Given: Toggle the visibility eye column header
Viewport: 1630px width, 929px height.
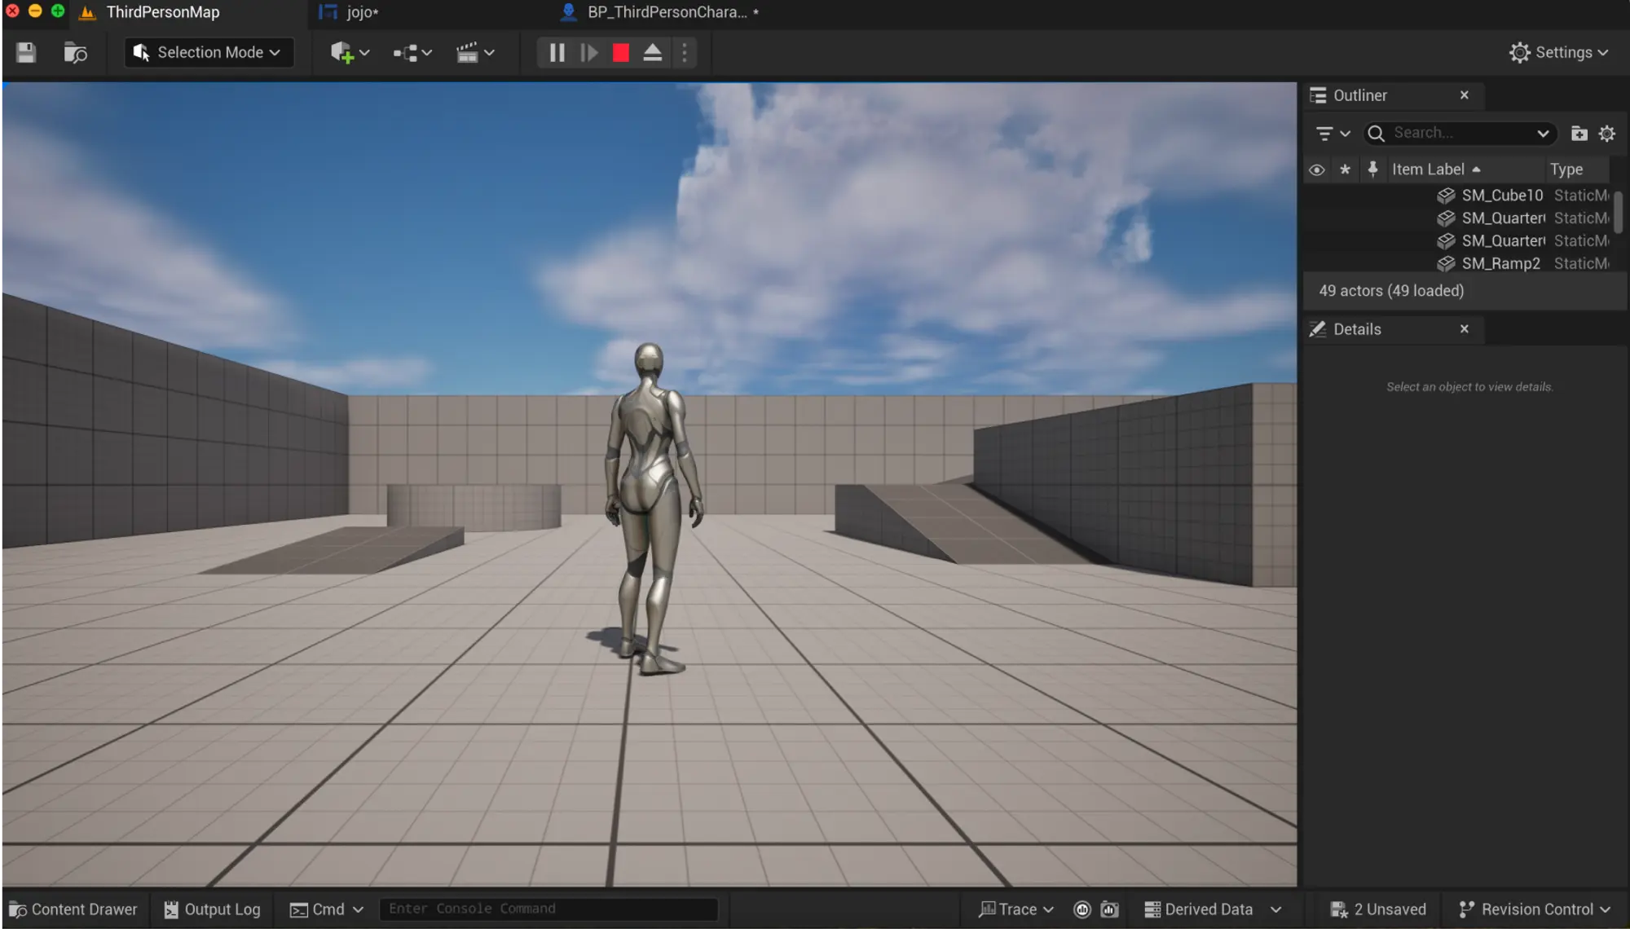Looking at the screenshot, I should (x=1316, y=170).
